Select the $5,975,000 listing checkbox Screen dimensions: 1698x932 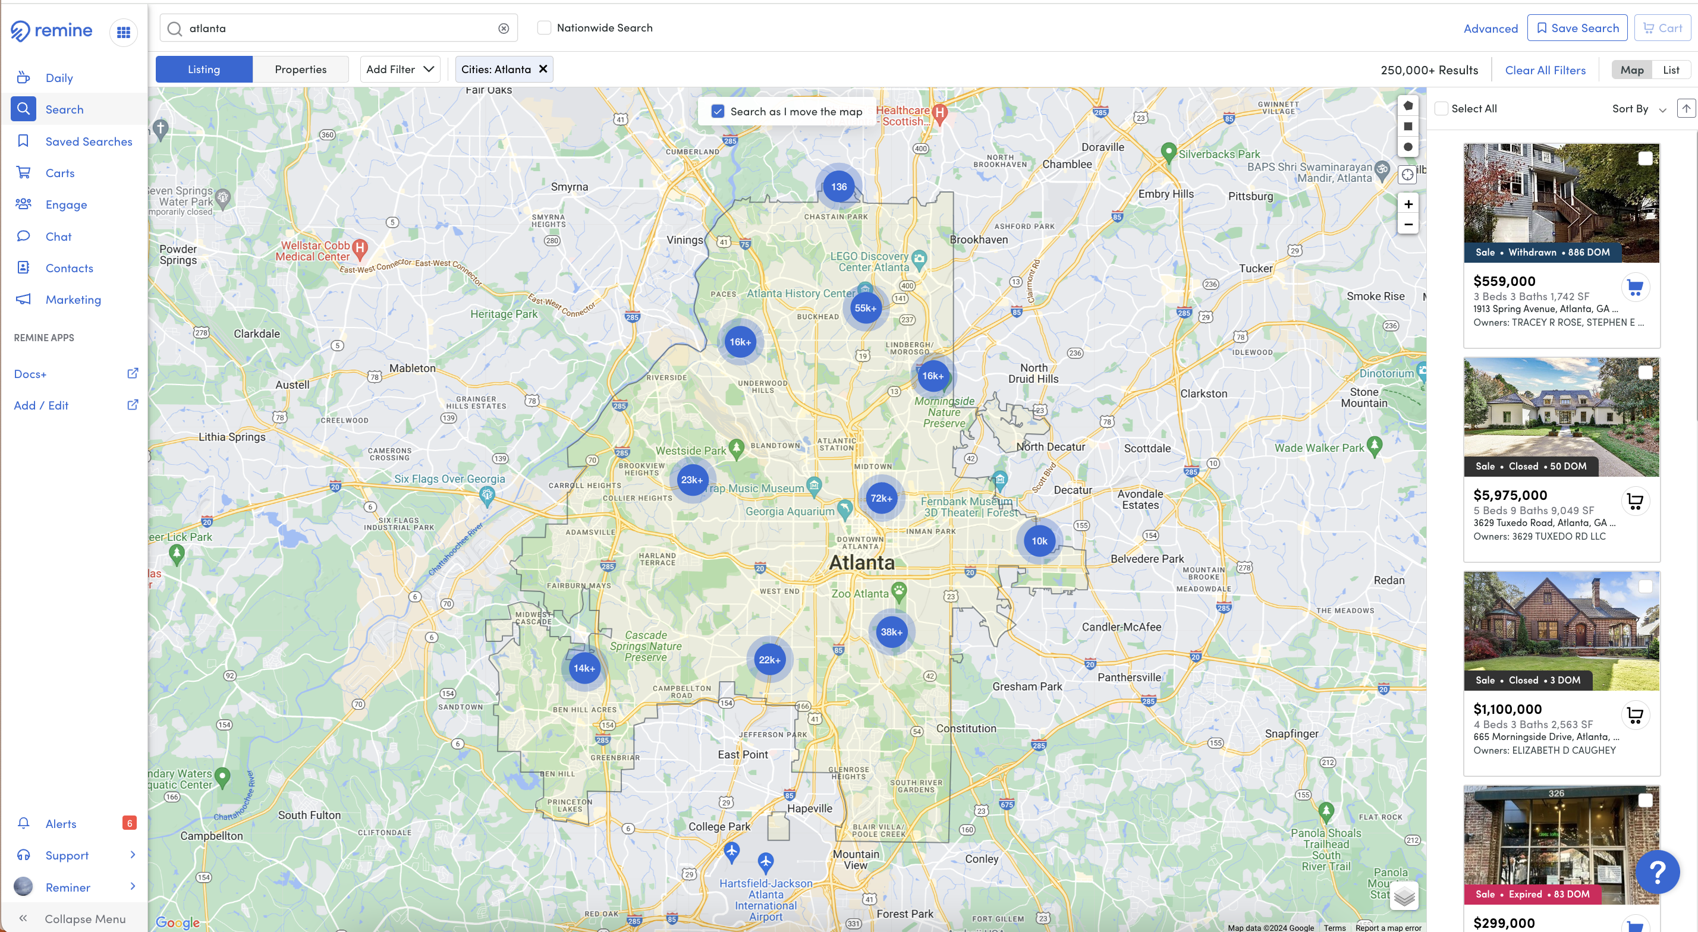click(1645, 373)
